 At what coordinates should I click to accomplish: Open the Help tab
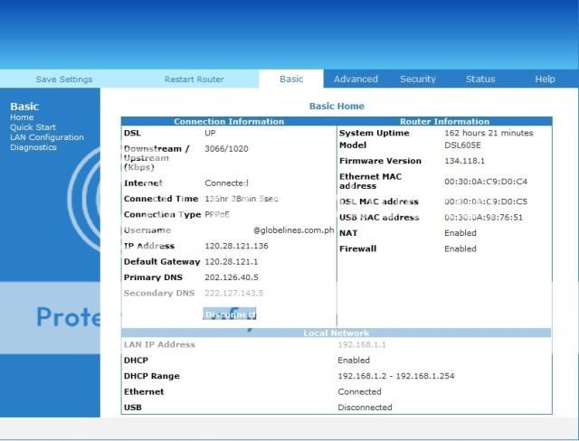pyautogui.click(x=545, y=80)
